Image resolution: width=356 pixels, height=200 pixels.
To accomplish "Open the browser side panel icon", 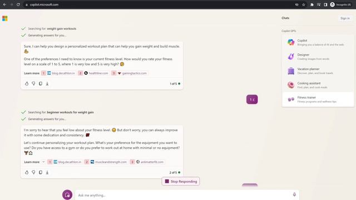I will coord(325,4).
